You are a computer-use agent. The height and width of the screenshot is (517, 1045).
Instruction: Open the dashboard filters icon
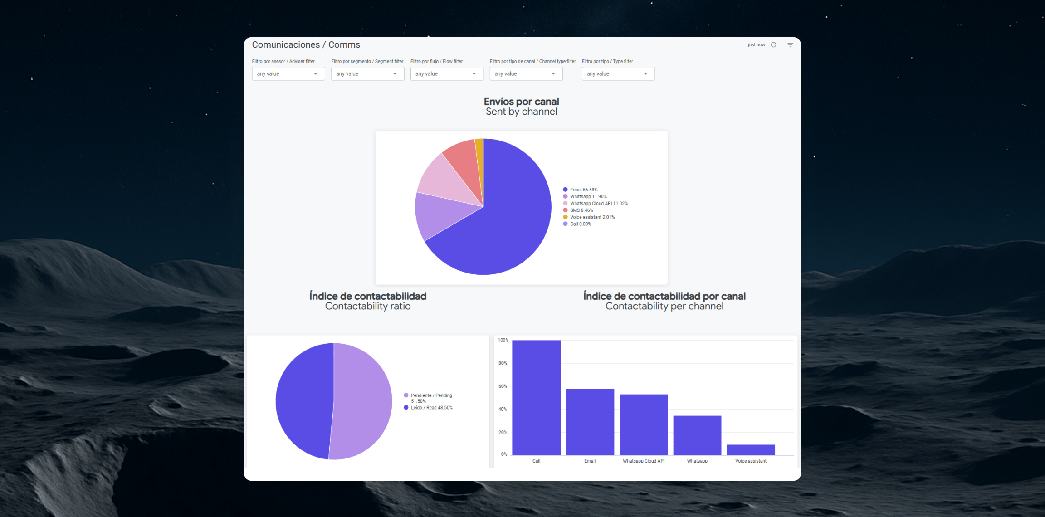(x=790, y=44)
